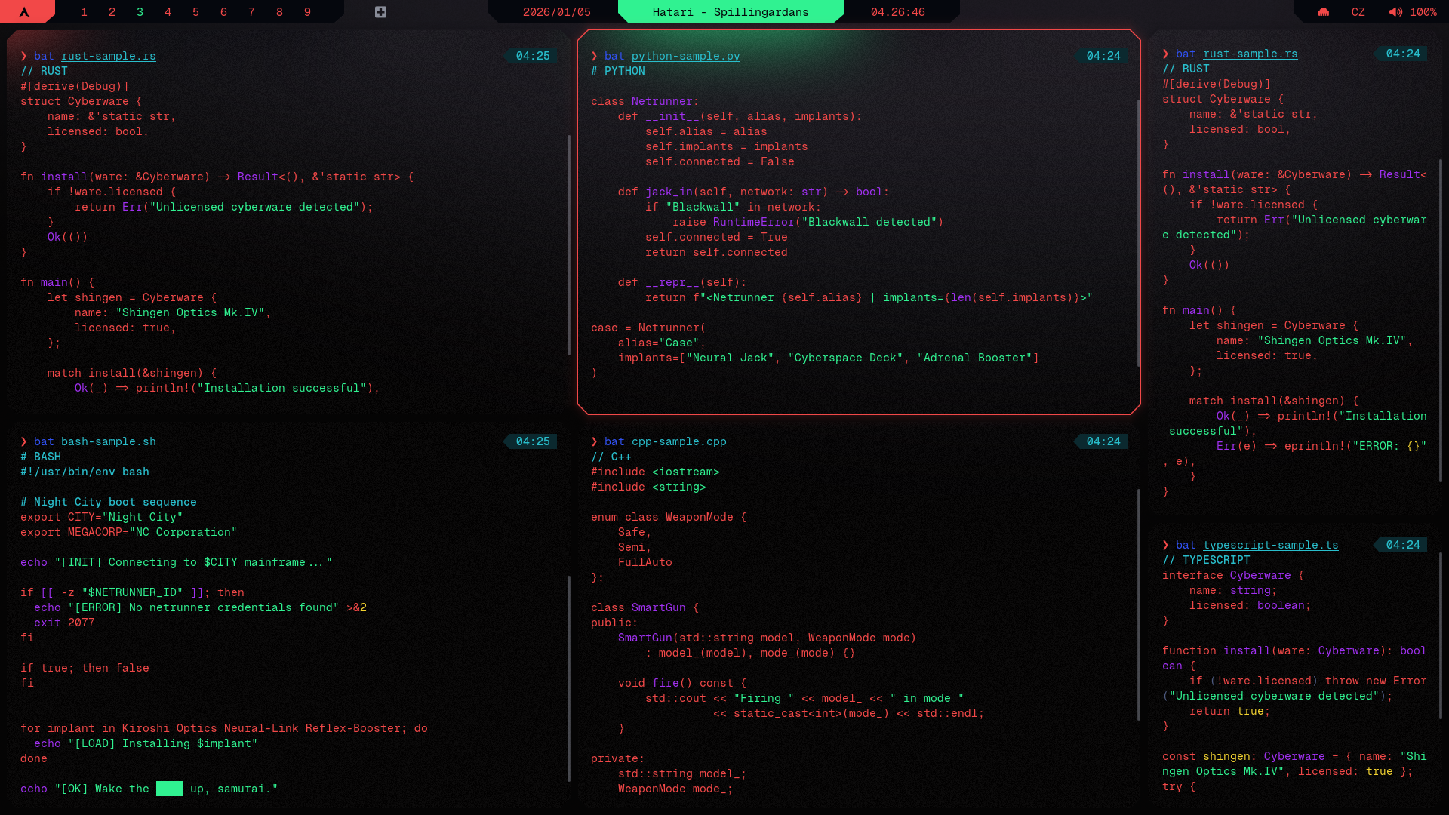Click the bash-sample.sh file link
The image size is (1449, 815).
108,441
